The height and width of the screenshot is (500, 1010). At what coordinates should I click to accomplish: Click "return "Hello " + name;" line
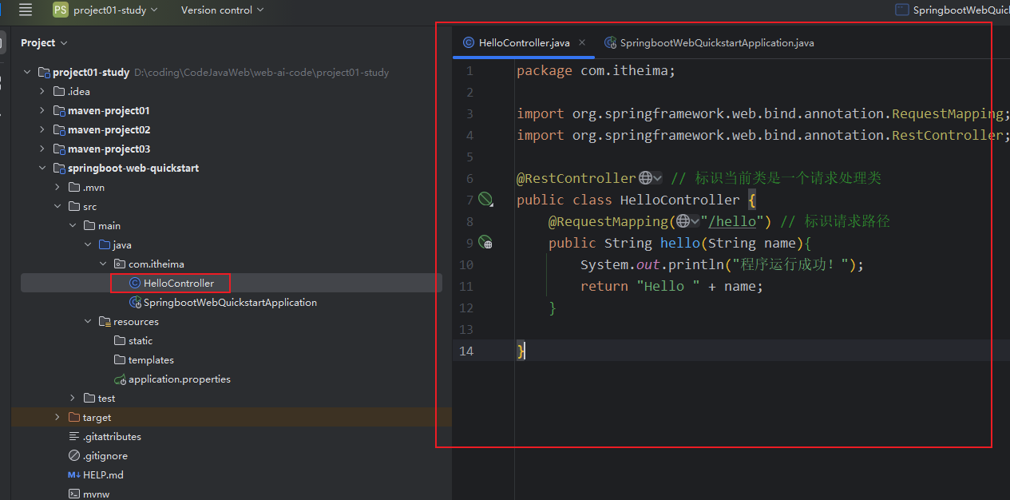pyautogui.click(x=671, y=286)
